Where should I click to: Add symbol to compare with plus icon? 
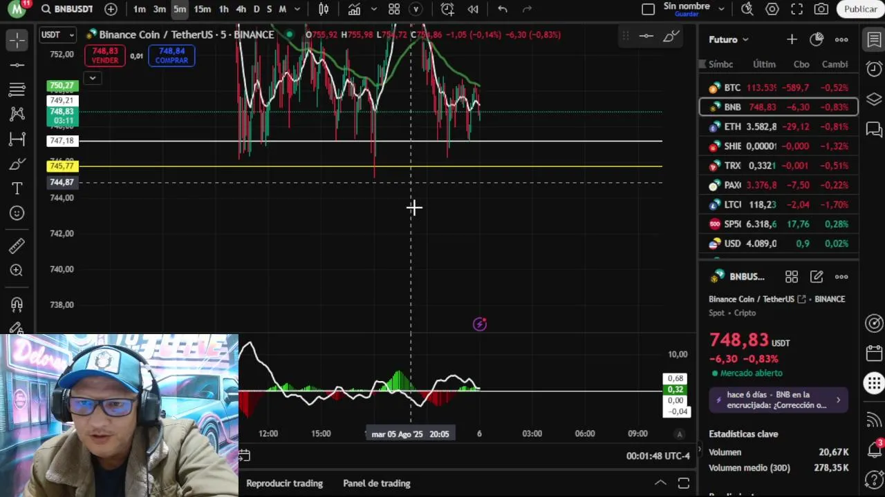point(111,9)
